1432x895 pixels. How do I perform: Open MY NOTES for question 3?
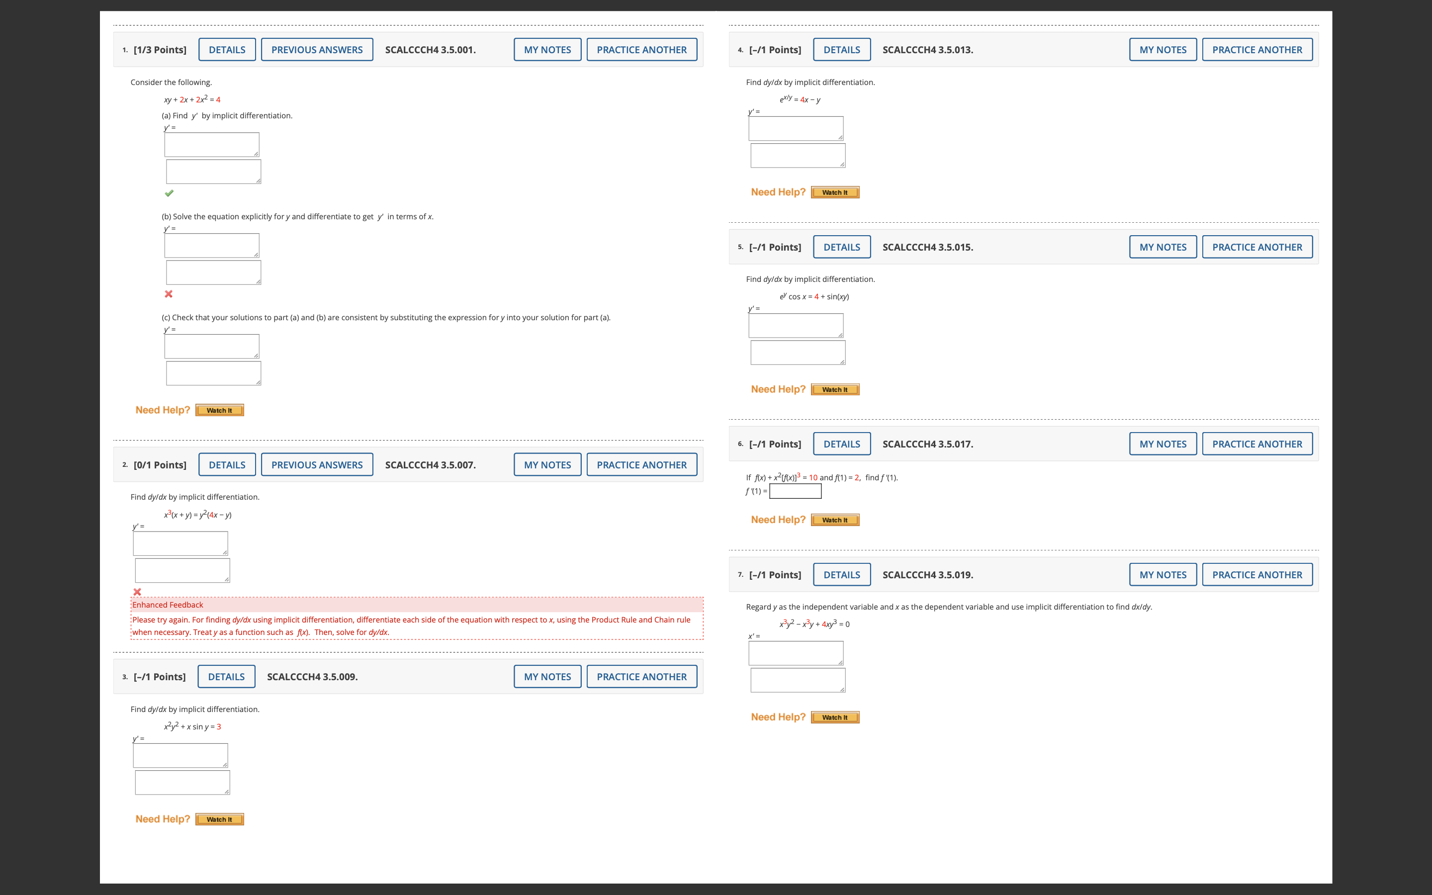(547, 677)
